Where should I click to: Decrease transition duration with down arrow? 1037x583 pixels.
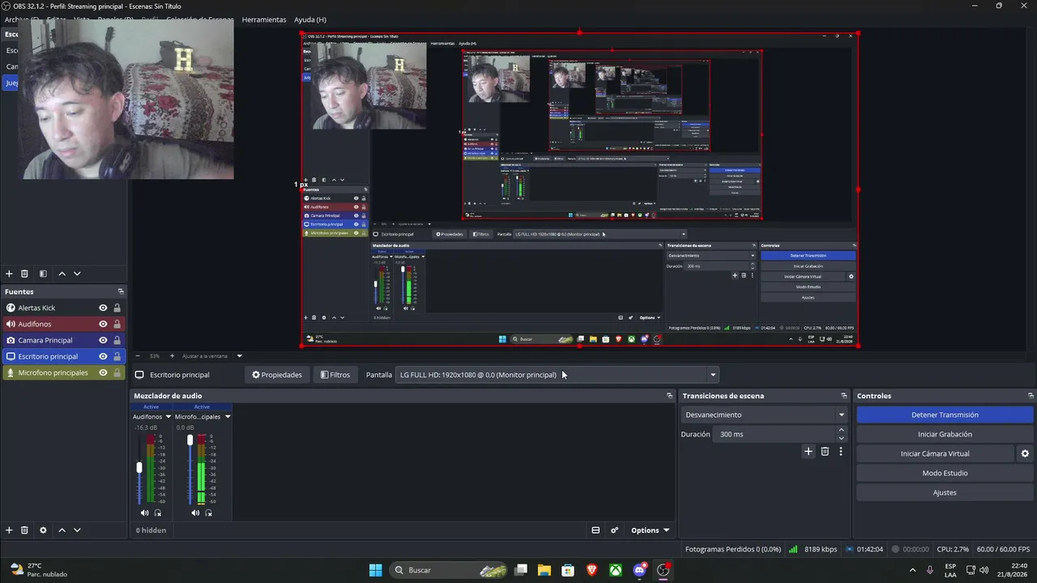pyautogui.click(x=841, y=438)
